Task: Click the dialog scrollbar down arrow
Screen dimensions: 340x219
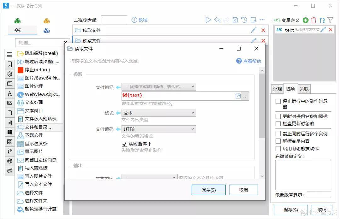Action: click(262, 176)
